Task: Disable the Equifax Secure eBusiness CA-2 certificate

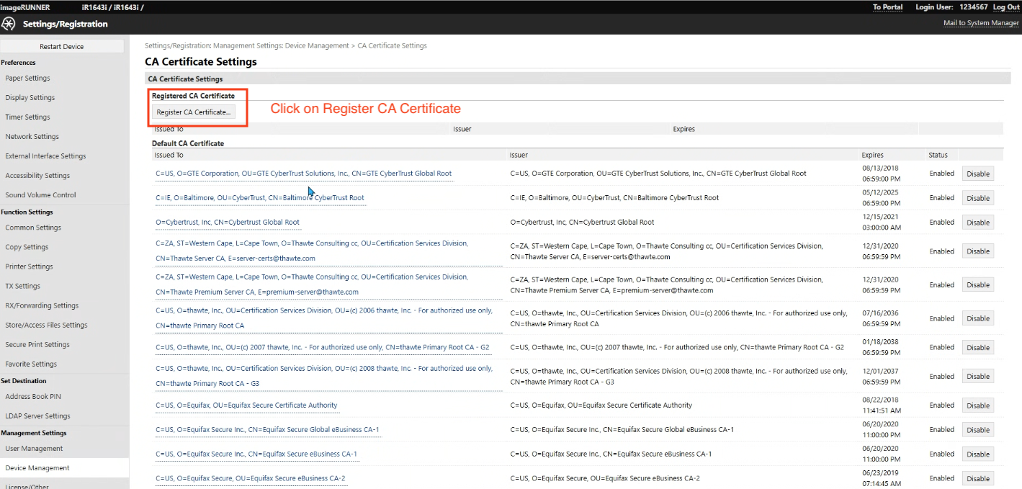Action: click(977, 478)
